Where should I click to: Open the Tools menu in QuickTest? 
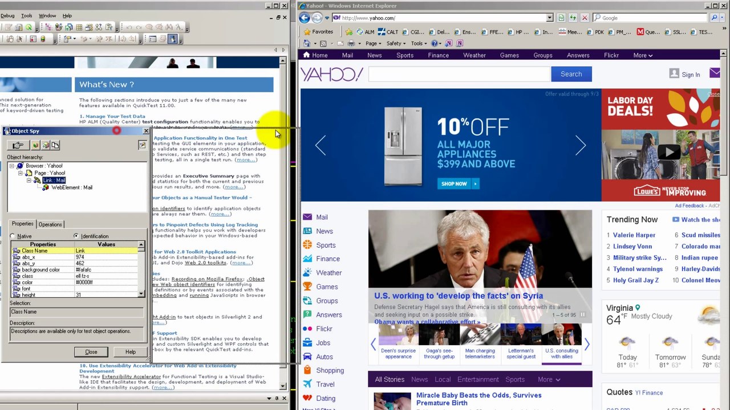point(27,16)
